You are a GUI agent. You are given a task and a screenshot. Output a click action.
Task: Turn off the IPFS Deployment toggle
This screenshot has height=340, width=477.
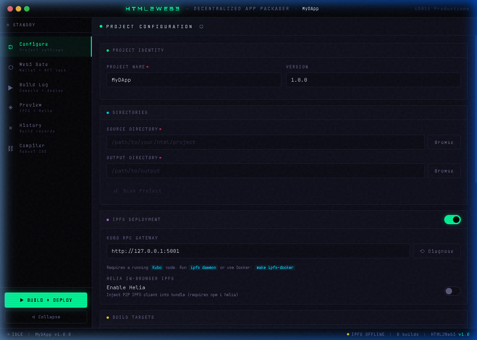click(x=453, y=220)
